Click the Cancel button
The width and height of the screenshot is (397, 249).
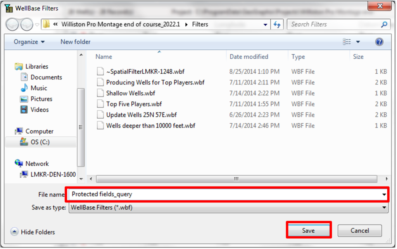359,230
